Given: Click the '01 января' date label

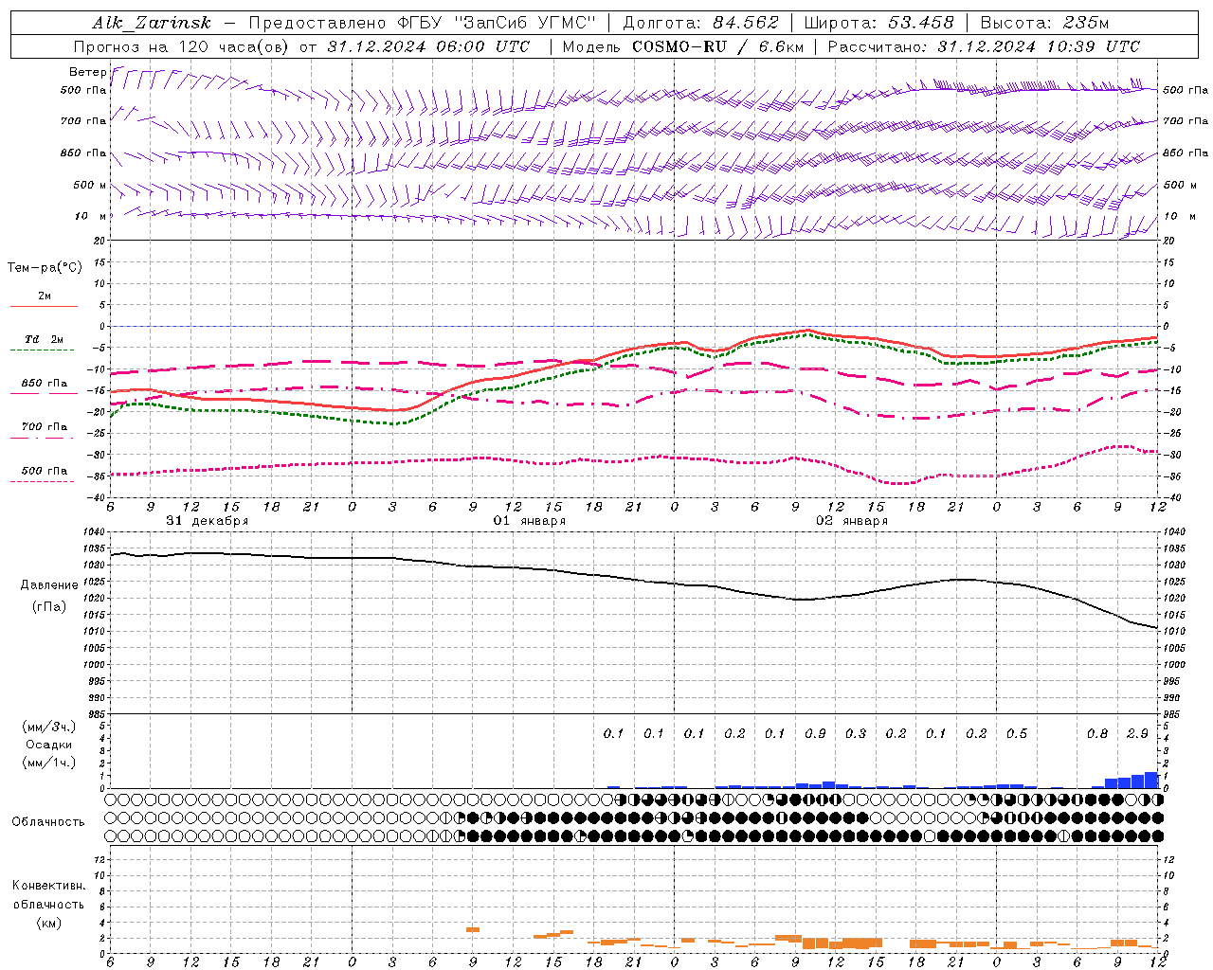Looking at the screenshot, I should (x=530, y=521).
